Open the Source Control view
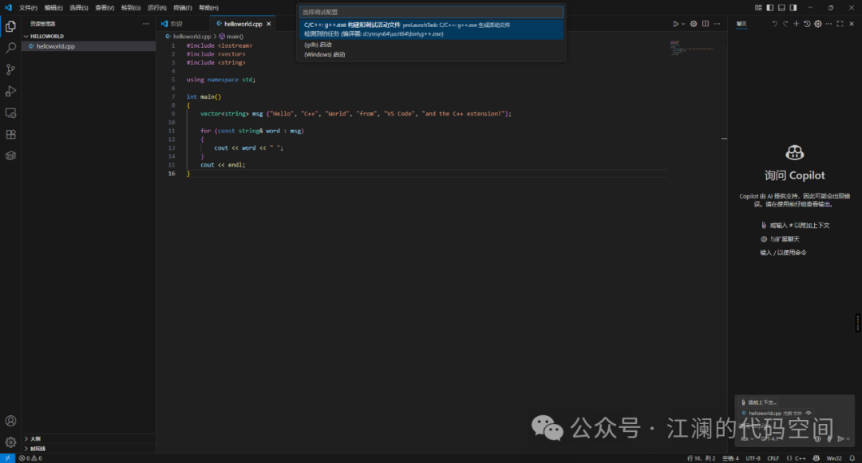The width and height of the screenshot is (862, 463). (10, 69)
